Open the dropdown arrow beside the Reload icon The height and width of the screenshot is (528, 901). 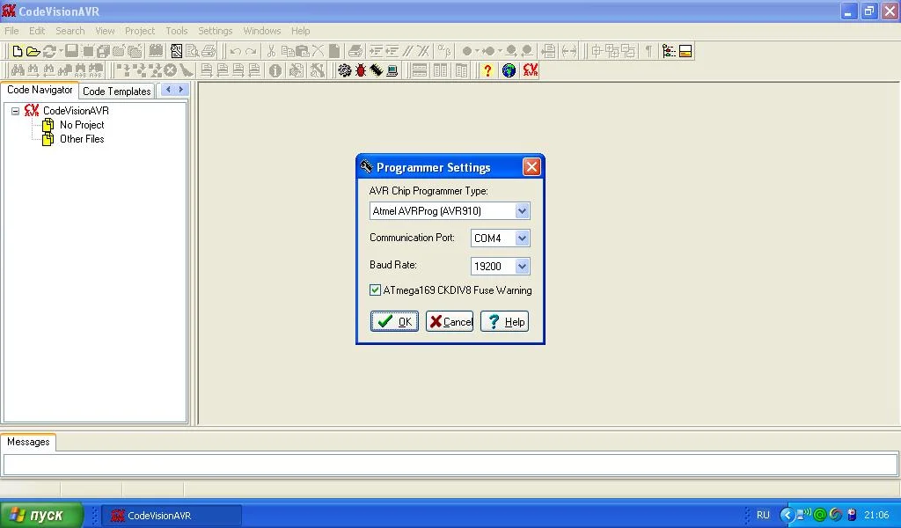coord(61,52)
